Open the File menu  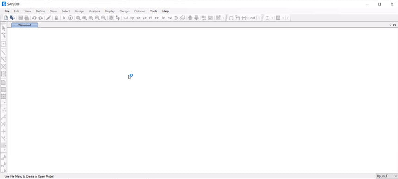[7, 11]
